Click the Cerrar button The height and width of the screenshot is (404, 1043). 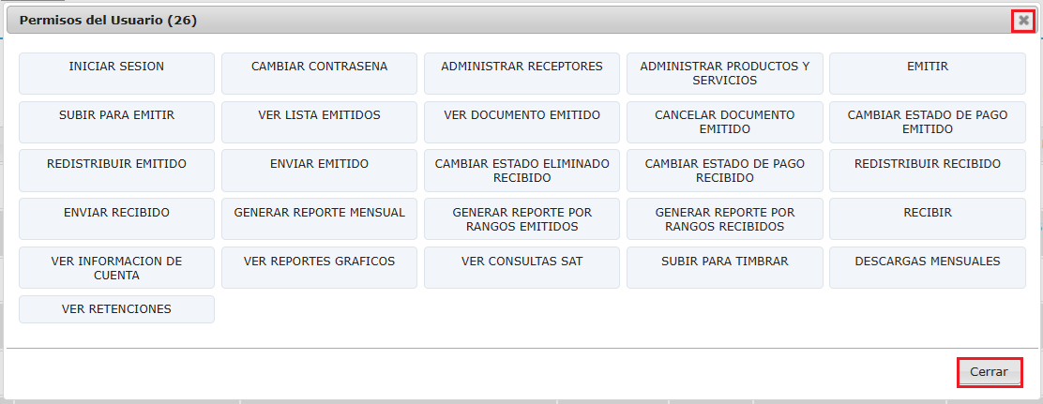(990, 372)
